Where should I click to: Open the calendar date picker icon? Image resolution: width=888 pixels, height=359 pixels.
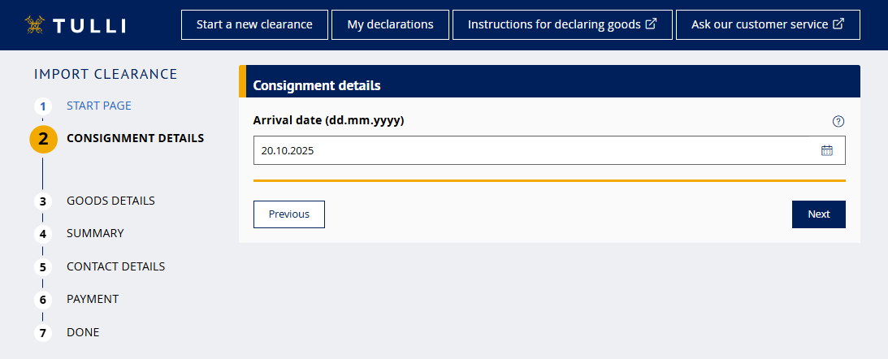click(x=827, y=150)
